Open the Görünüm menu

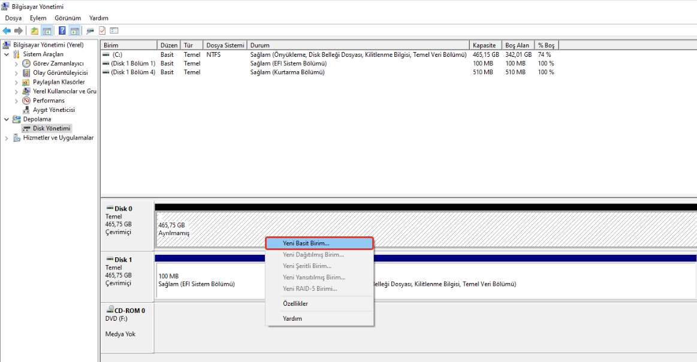pyautogui.click(x=68, y=19)
